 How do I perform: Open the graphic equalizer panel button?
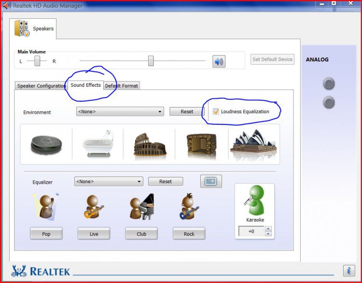tap(211, 181)
